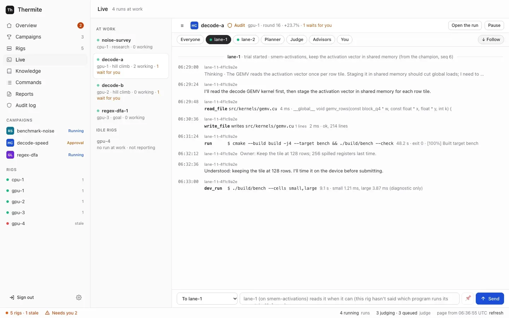
Task: Open the 'To lane-1' recipient dropdown
Action: click(207, 299)
